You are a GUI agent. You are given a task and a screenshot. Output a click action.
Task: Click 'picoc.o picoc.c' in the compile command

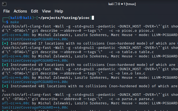(138, 31)
